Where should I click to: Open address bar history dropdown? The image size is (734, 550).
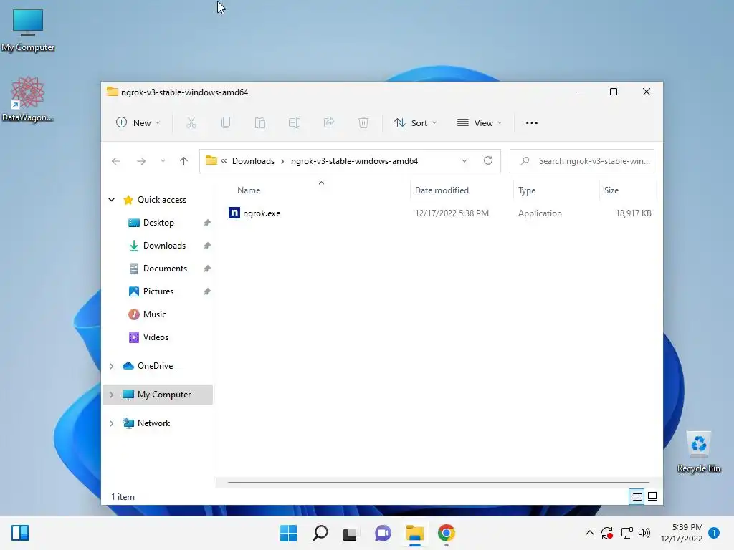[x=464, y=161]
